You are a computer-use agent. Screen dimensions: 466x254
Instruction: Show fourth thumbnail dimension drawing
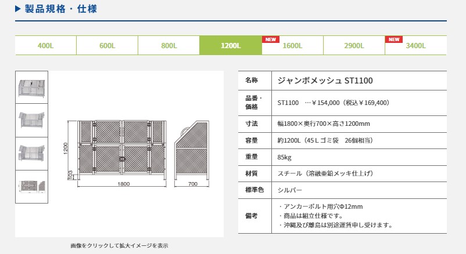coord(31,187)
